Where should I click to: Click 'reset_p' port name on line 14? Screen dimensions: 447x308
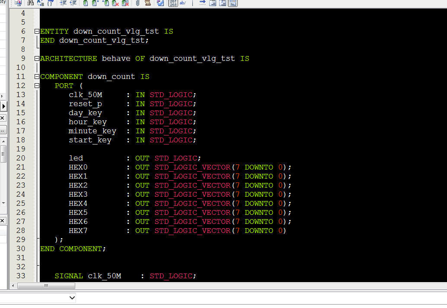point(85,104)
